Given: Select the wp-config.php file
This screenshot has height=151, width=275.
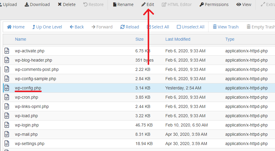Looking at the screenshot, I should (x=28, y=88).
